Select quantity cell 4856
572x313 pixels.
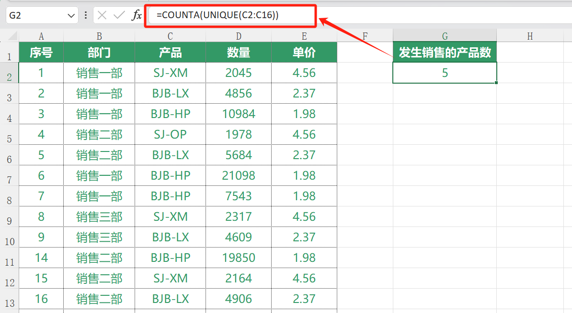coord(239,94)
